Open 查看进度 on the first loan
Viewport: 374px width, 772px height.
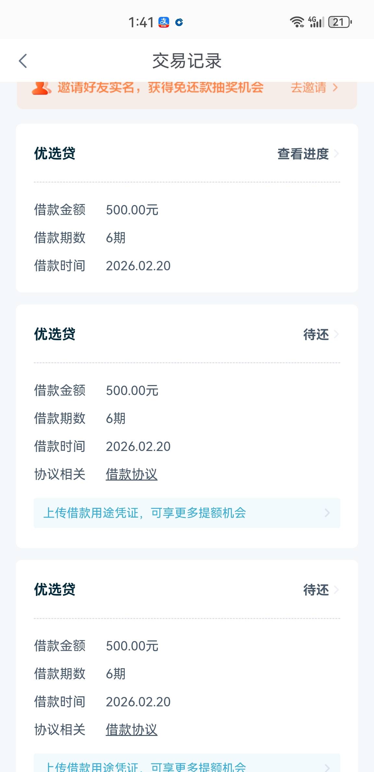[x=303, y=154]
